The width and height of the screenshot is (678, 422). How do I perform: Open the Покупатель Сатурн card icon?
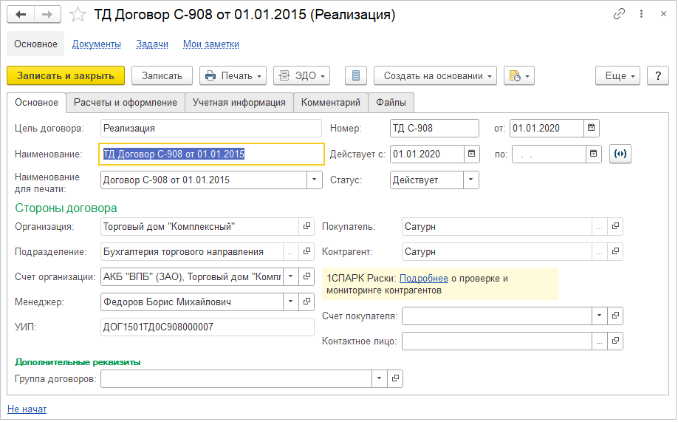click(615, 226)
